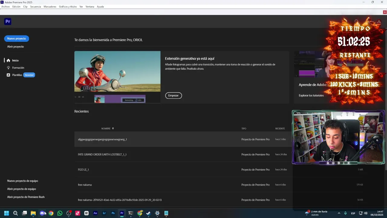Image resolution: width=387 pixels, height=218 pixels.
Task: Click the network tray icon
Action: coord(361,213)
